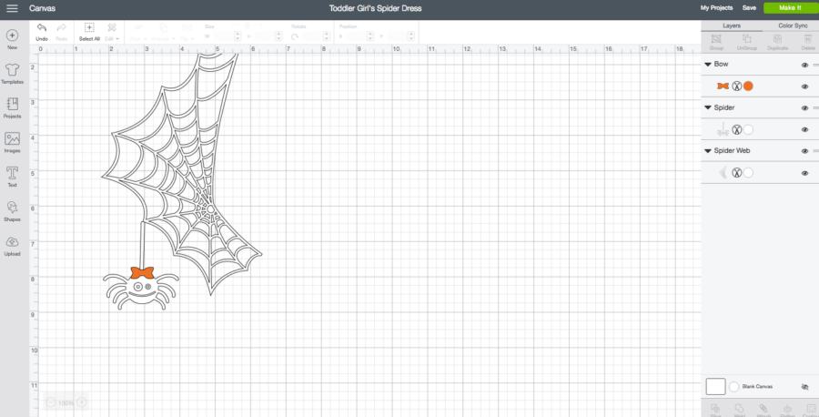This screenshot has width=819, height=417.
Task: Click the Flatten tool icon
Action: (x=787, y=410)
